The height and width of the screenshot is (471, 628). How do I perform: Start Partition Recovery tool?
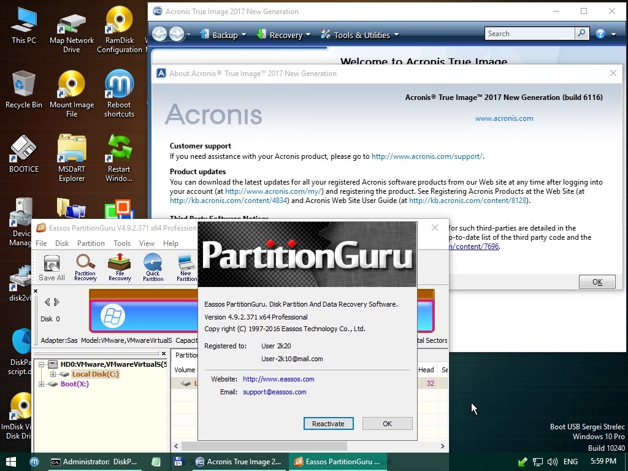tap(85, 268)
